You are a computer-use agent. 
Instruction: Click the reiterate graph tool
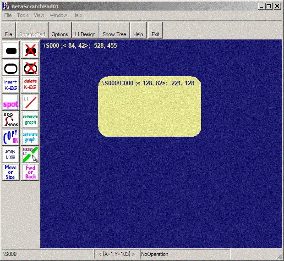coord(30,120)
